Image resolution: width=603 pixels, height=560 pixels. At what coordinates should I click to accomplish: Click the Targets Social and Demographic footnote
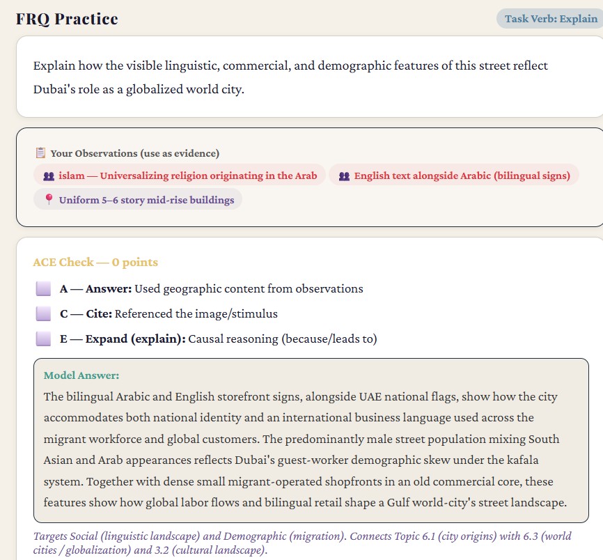302,543
